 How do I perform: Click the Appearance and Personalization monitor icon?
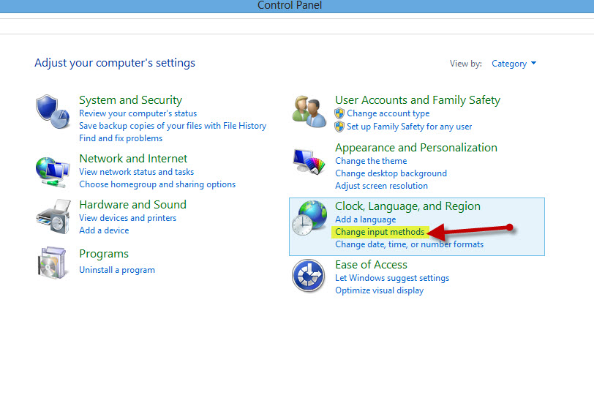309,162
